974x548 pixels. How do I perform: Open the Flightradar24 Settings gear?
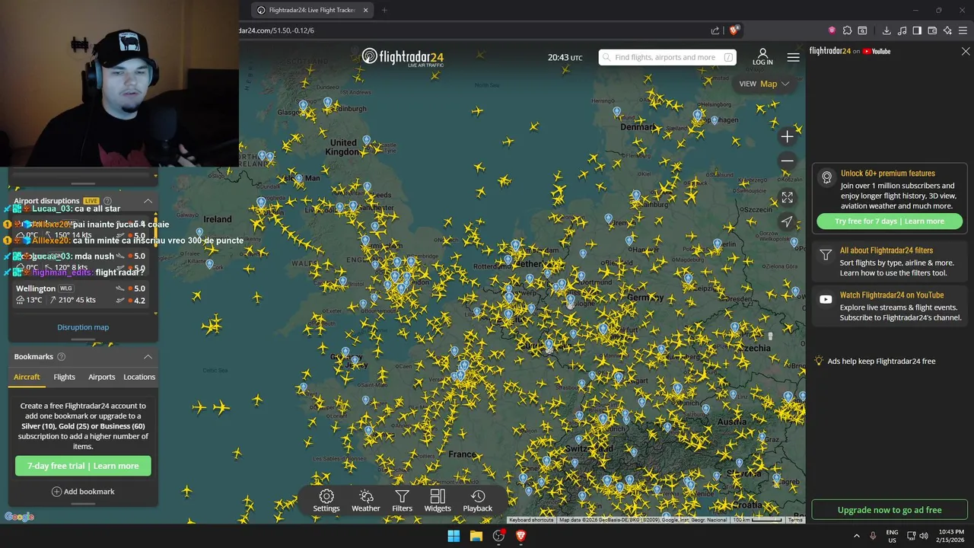click(326, 501)
